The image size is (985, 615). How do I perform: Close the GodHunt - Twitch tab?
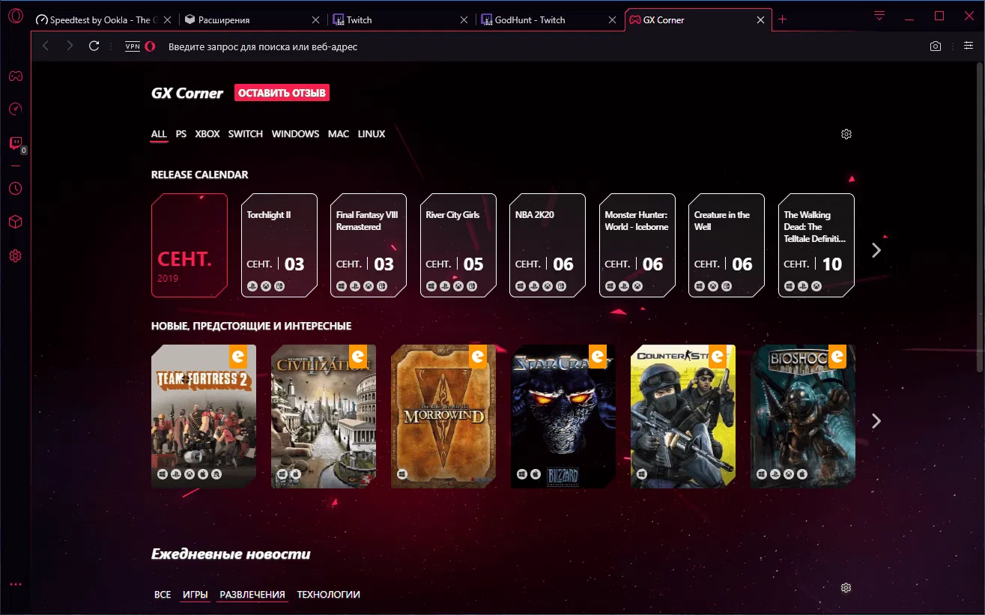click(x=611, y=20)
